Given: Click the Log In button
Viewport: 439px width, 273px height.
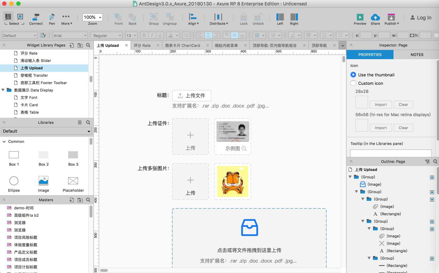Looking at the screenshot, I should click(421, 18).
